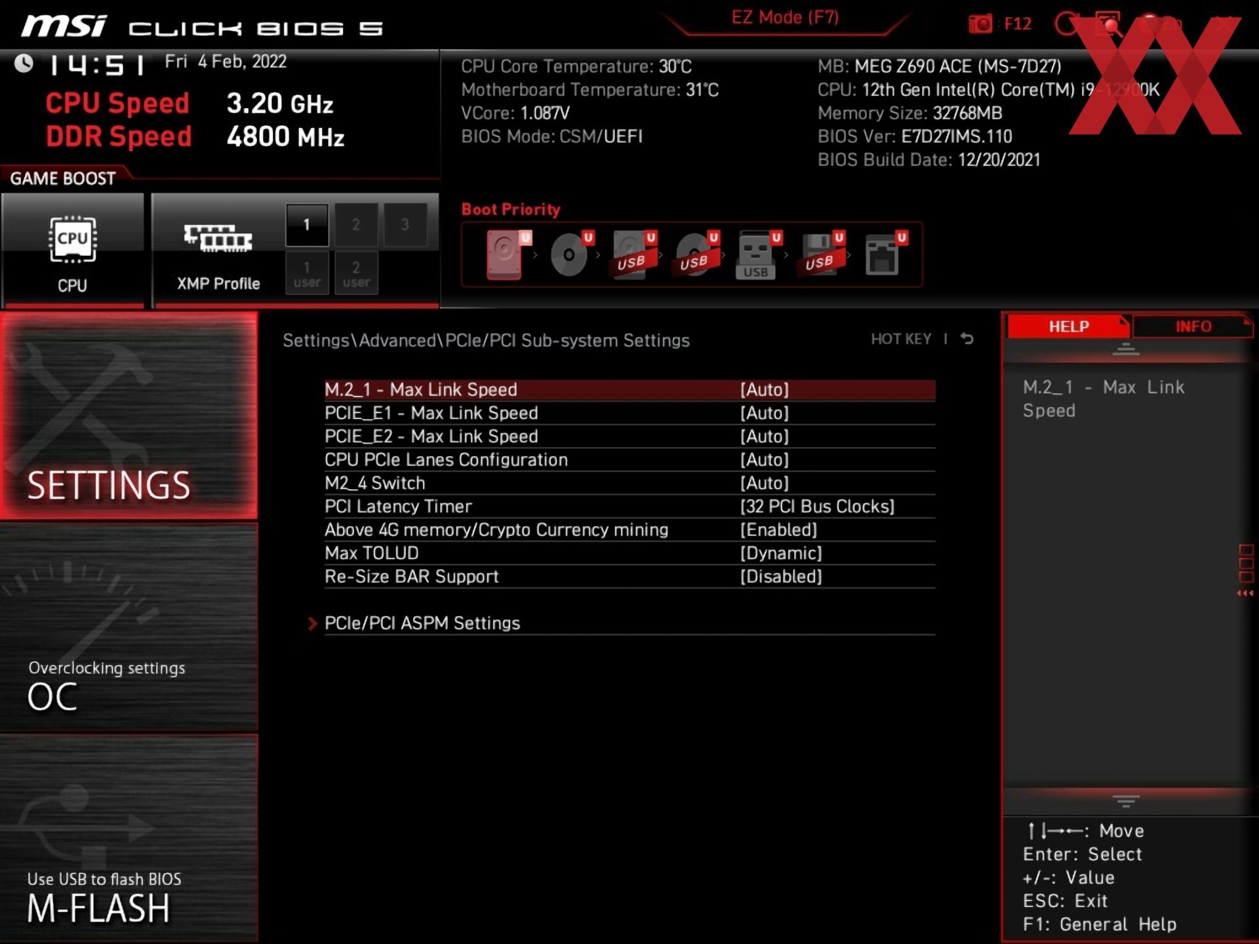Switch to the INFO tab

[1193, 326]
